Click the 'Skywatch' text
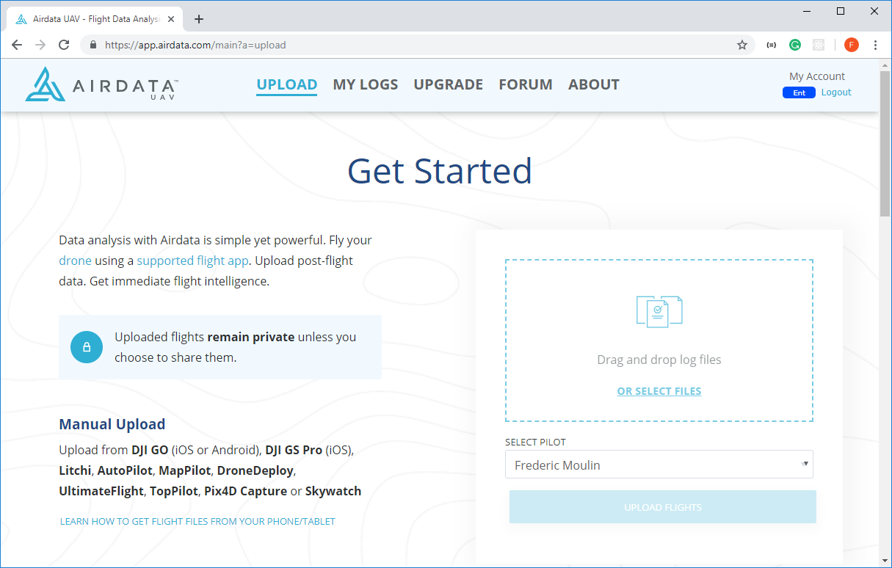 click(x=333, y=491)
